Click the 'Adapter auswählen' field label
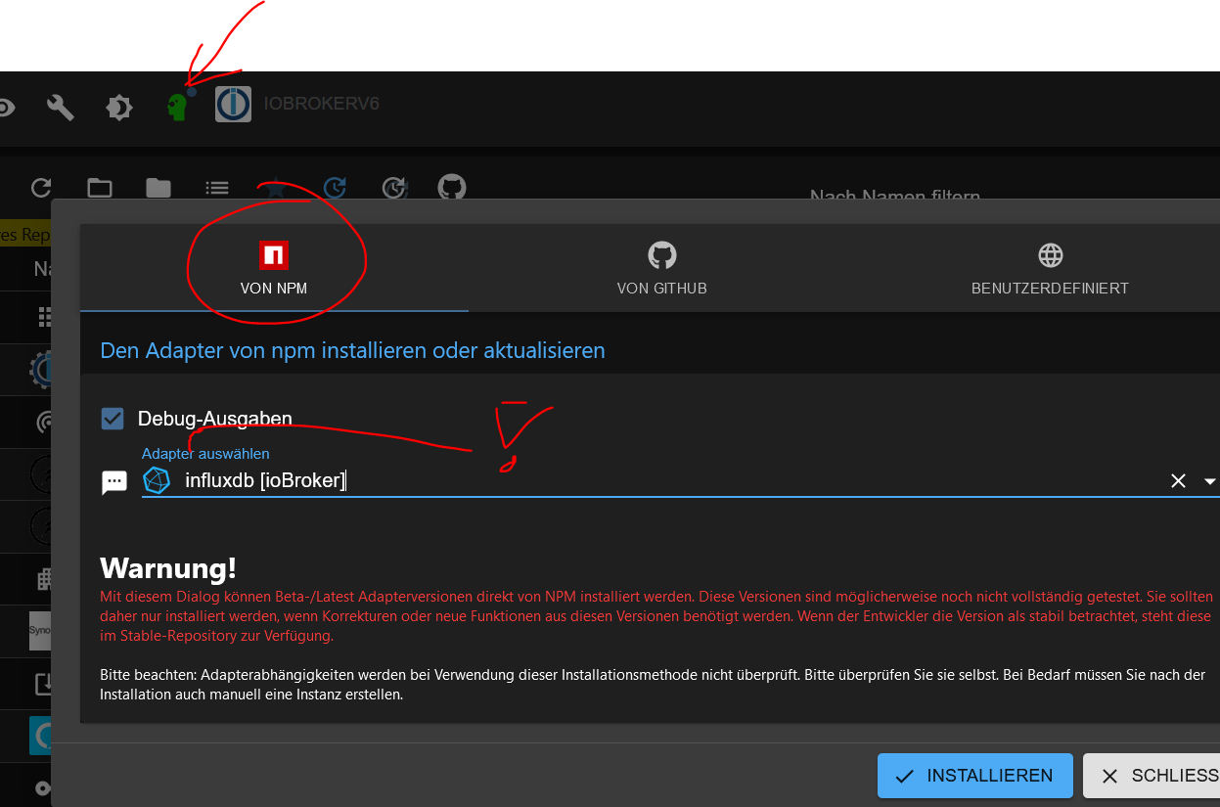1220x807 pixels. point(205,453)
